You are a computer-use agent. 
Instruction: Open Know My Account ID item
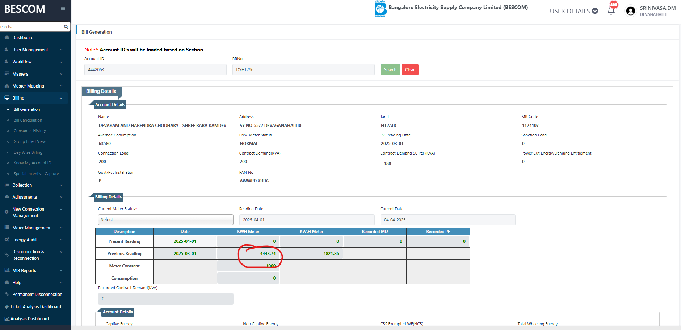(x=33, y=163)
